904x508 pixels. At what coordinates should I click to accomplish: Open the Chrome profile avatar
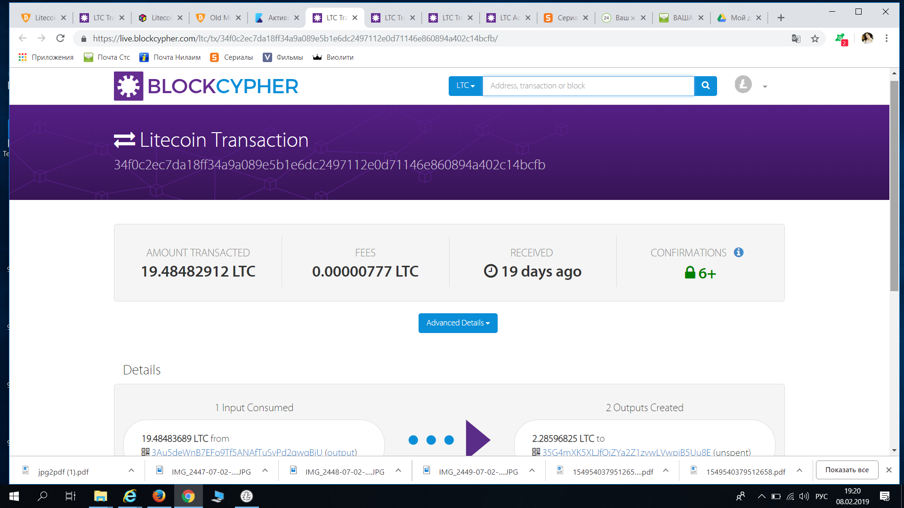click(x=867, y=38)
